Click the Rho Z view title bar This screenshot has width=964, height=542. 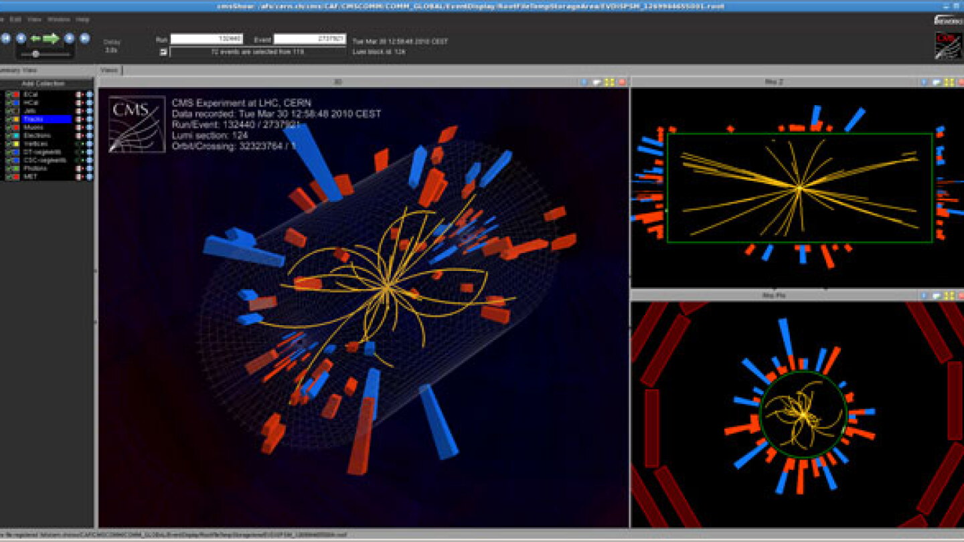(775, 82)
